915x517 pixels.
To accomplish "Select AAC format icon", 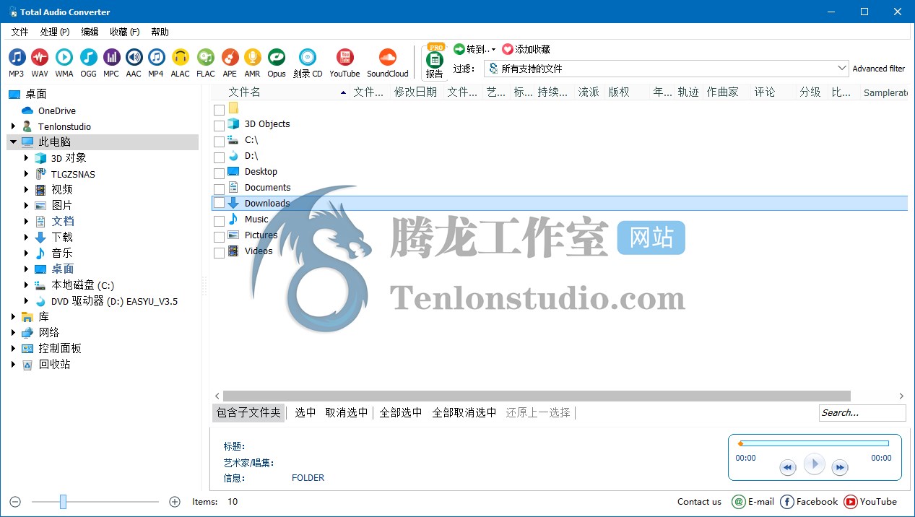I will [x=134, y=57].
